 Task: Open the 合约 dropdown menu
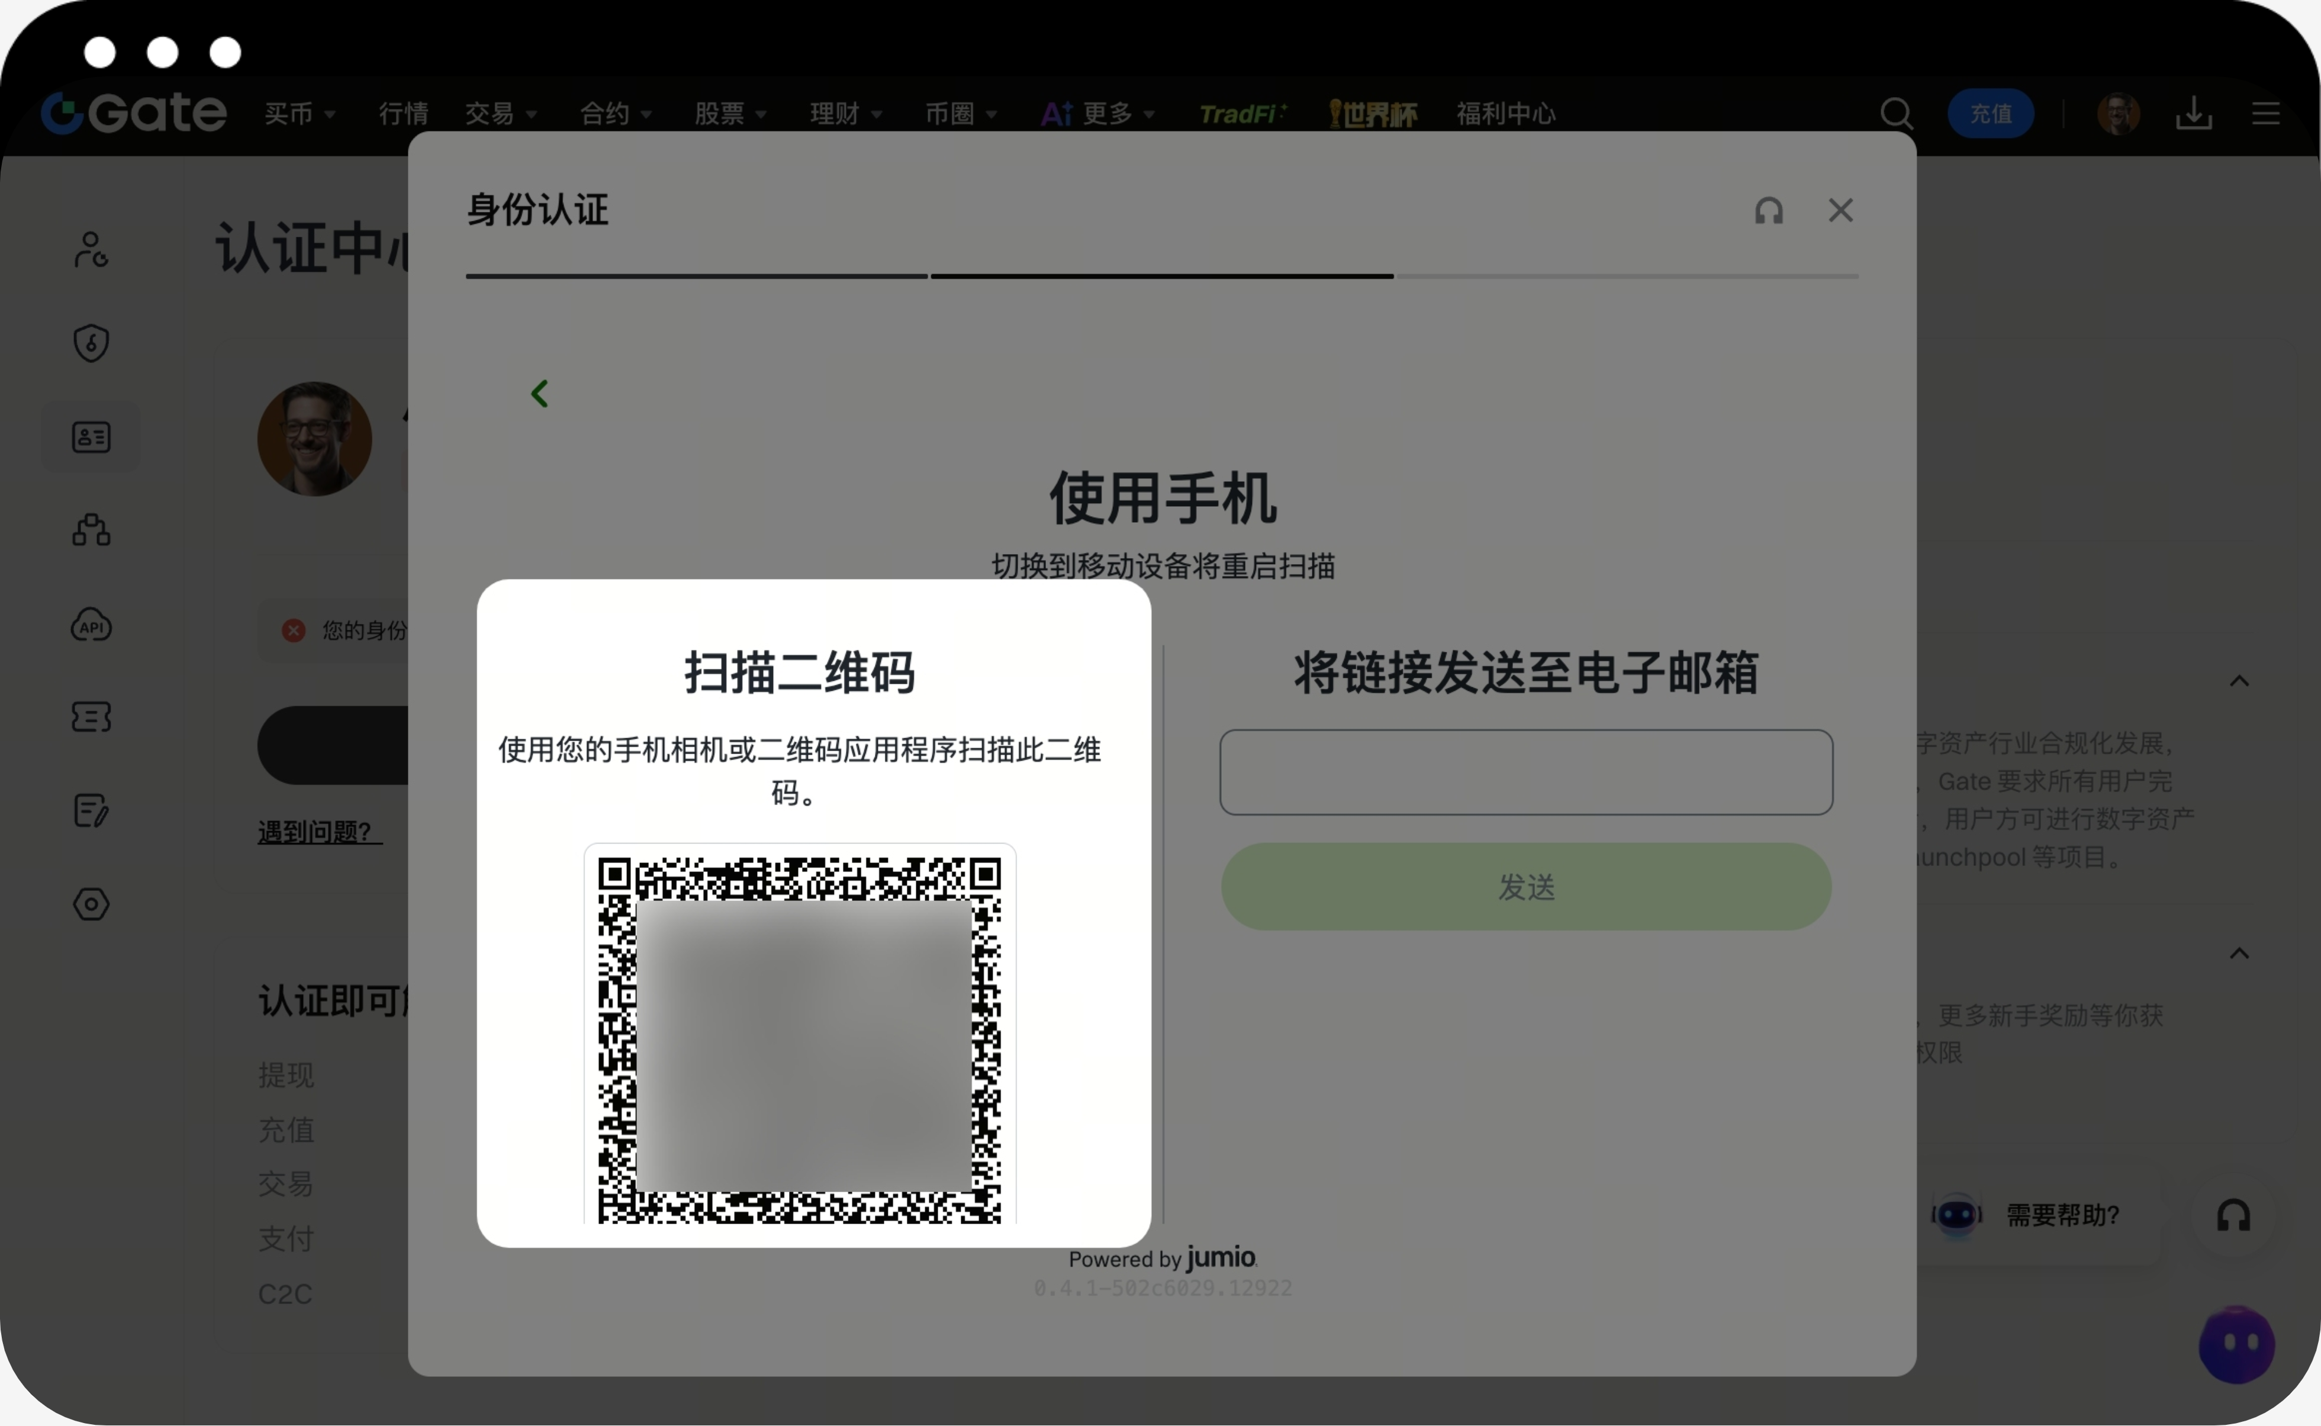[x=616, y=114]
